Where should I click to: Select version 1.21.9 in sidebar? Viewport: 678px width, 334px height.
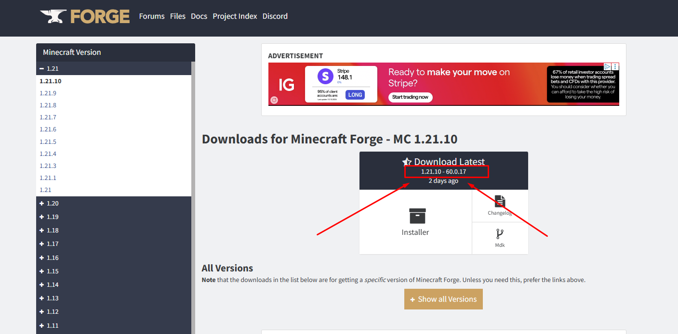click(48, 93)
